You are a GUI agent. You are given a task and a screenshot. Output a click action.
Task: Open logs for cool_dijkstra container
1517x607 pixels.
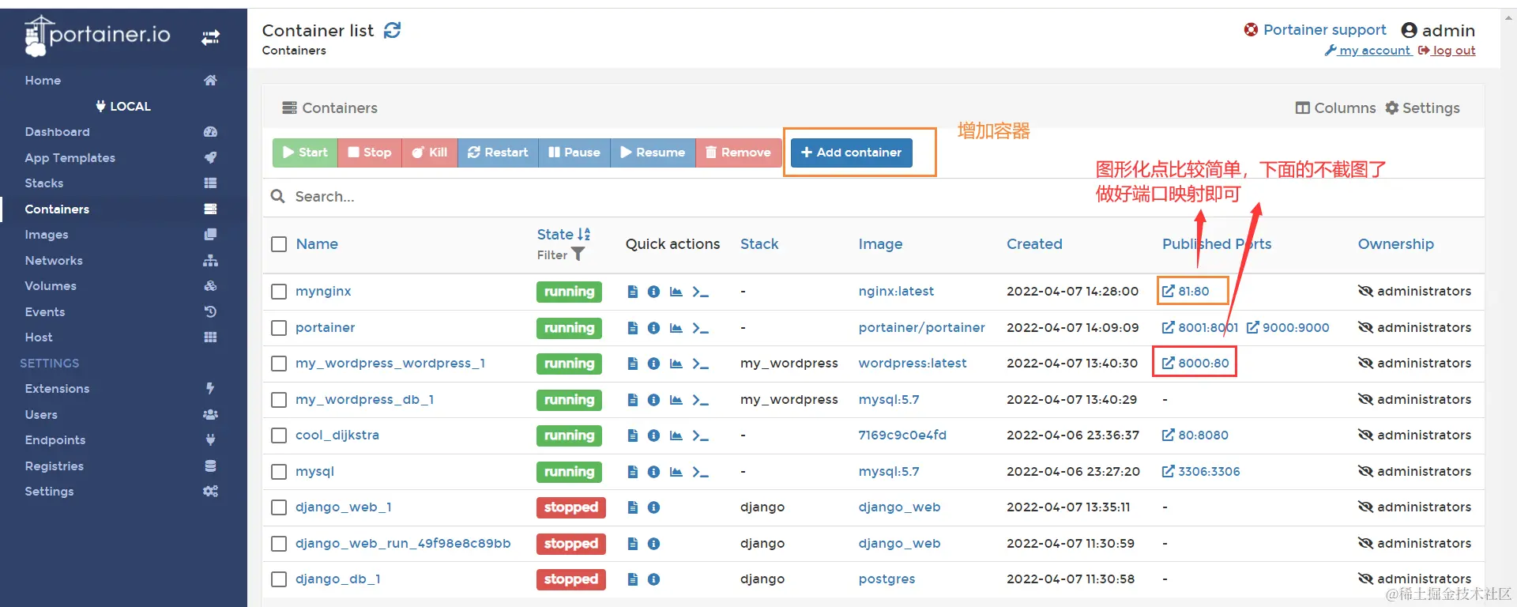tap(632, 435)
